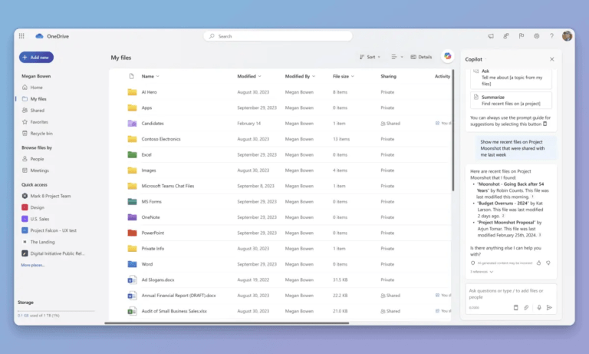Select the Summarize prompt suggestion card
The width and height of the screenshot is (589, 354).
coord(512,101)
